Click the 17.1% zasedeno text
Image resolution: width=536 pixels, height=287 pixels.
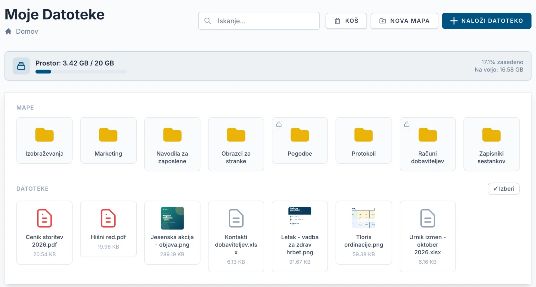pos(502,62)
